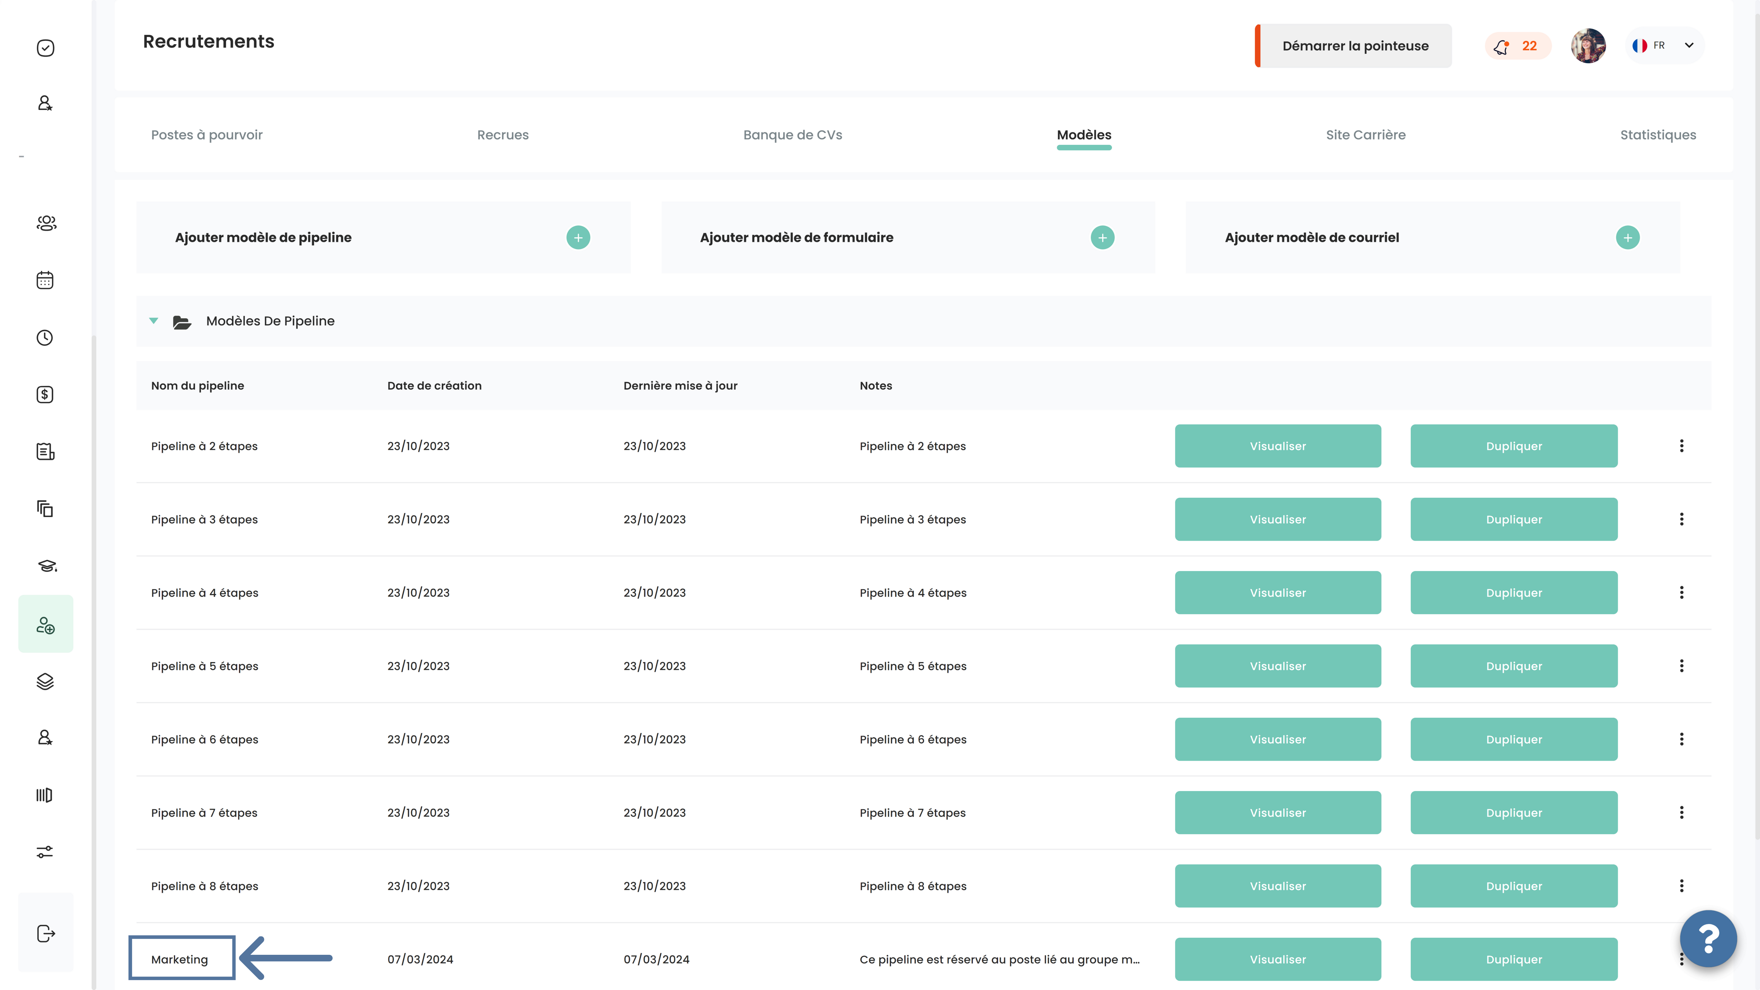This screenshot has height=990, width=1760.
Task: Dupliquer the Pipeline à 3 étapes
Action: (1514, 519)
